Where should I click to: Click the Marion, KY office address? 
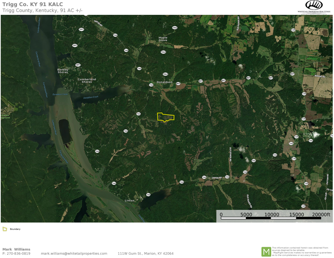point(146,253)
